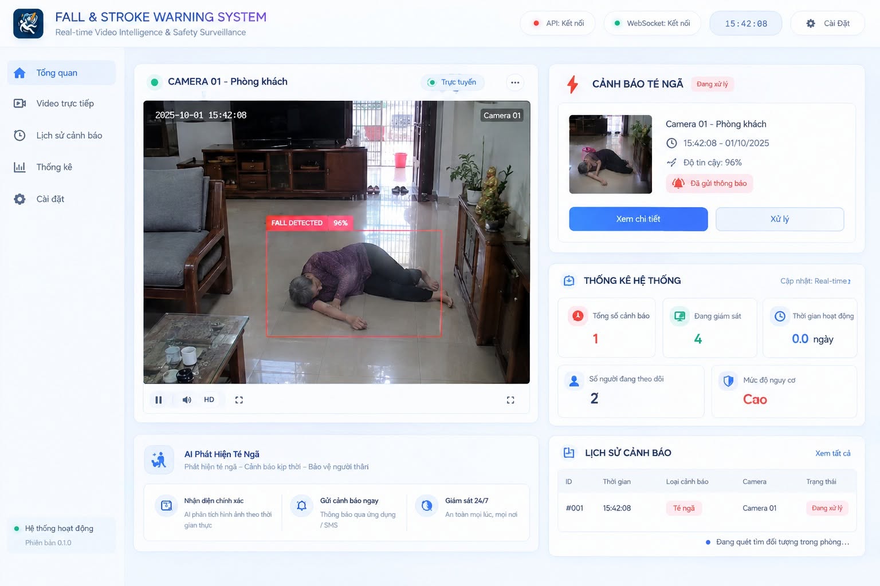Image resolution: width=880 pixels, height=586 pixels.
Task: Click the Xử lý button
Action: (780, 219)
